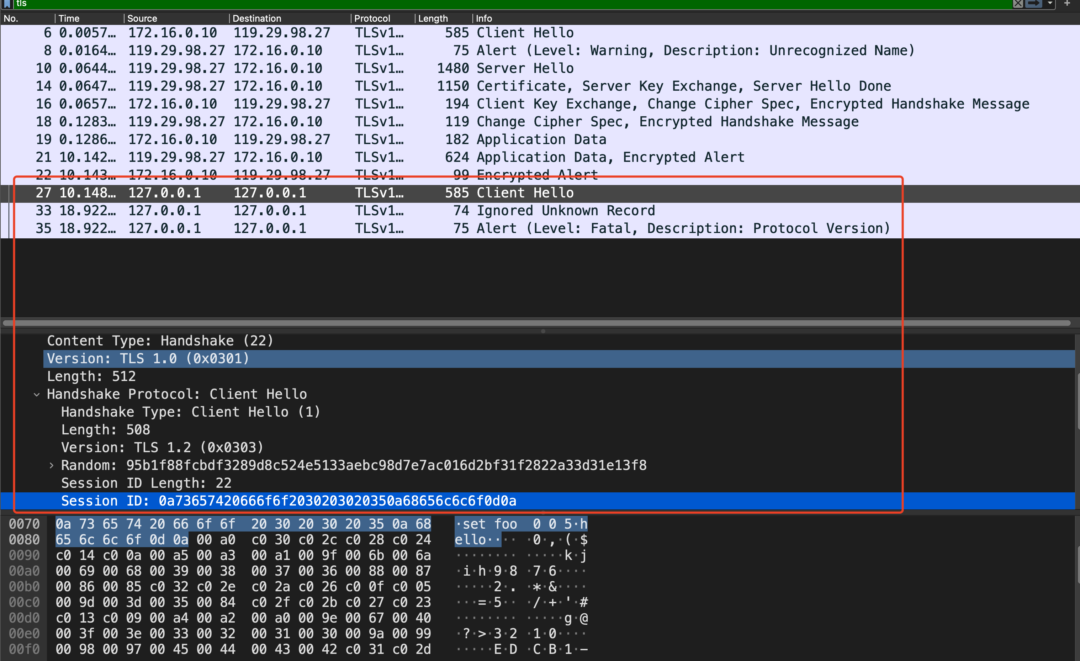This screenshot has height=661, width=1080.
Task: Select packet 16 Client Key Exchange row
Action: coord(540,104)
